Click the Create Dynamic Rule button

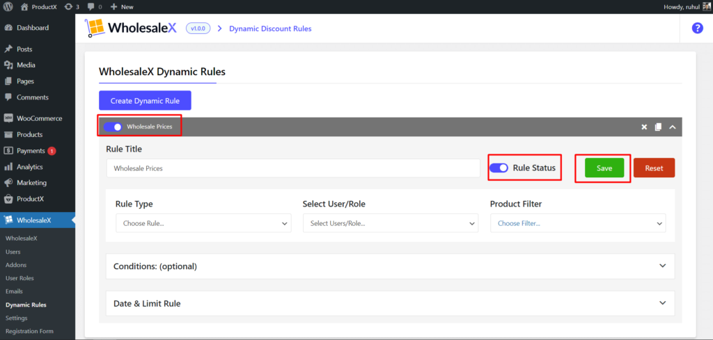tap(145, 100)
